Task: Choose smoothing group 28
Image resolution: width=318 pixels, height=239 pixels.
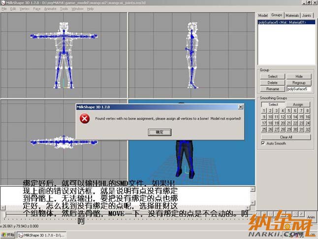Action: (283, 129)
